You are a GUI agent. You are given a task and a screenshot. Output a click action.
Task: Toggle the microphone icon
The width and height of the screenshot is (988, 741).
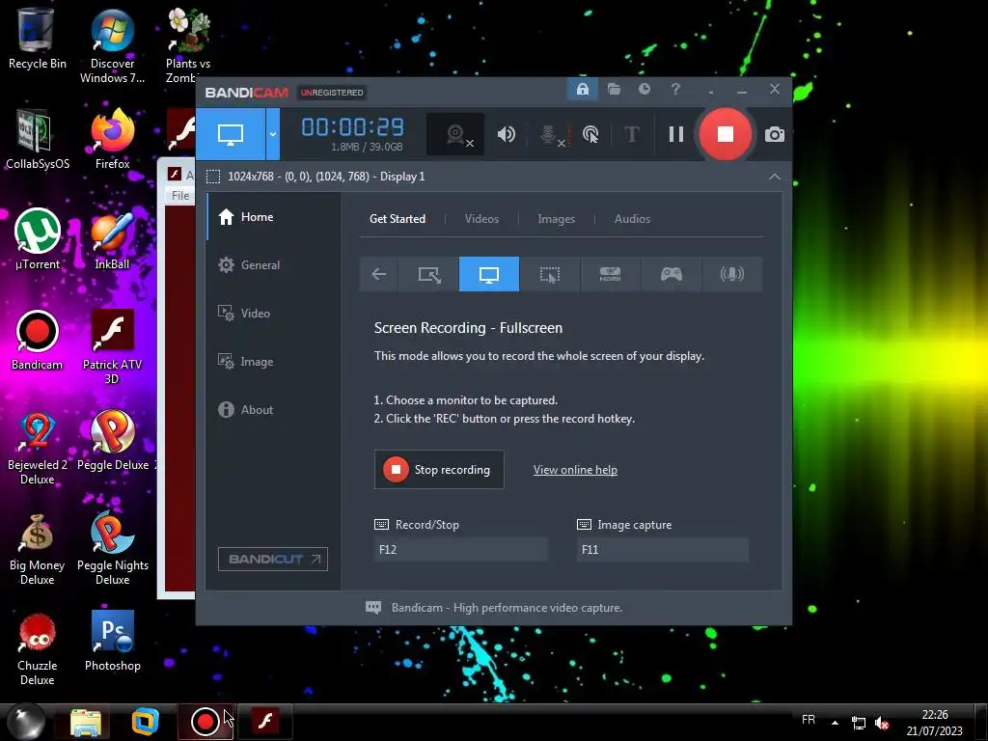[x=549, y=134]
